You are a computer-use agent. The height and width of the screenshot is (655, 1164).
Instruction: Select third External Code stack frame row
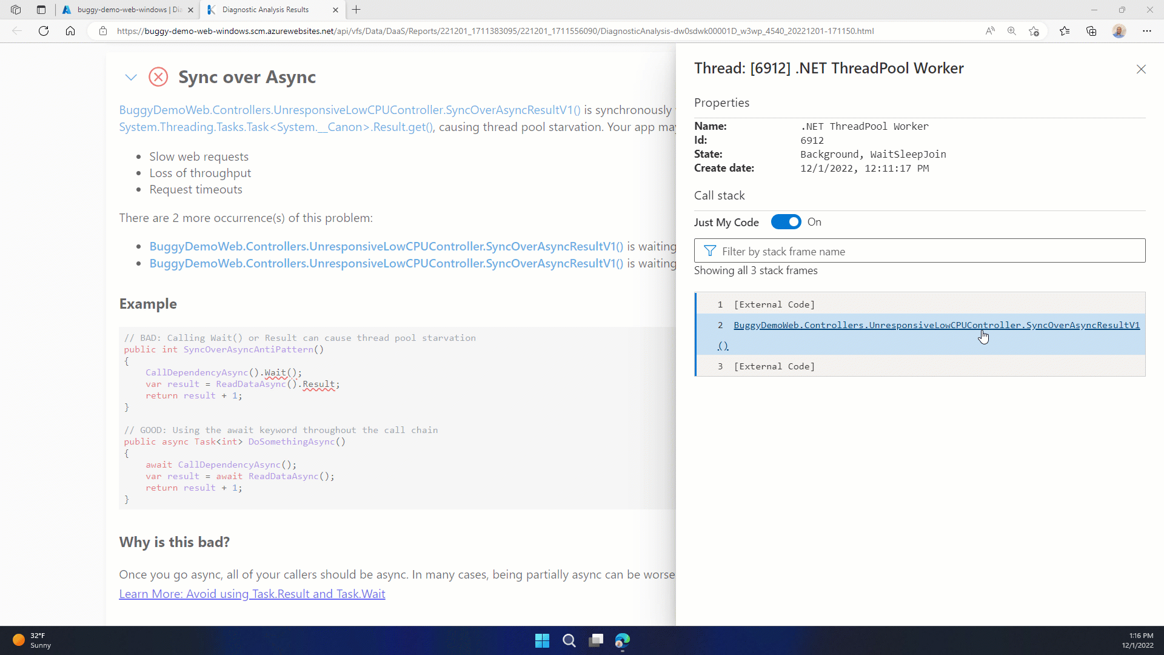774,366
